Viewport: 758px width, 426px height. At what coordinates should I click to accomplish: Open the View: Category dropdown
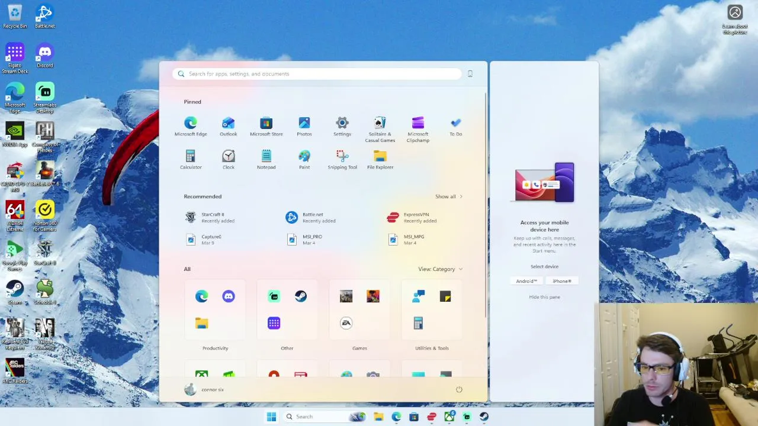coord(441,269)
